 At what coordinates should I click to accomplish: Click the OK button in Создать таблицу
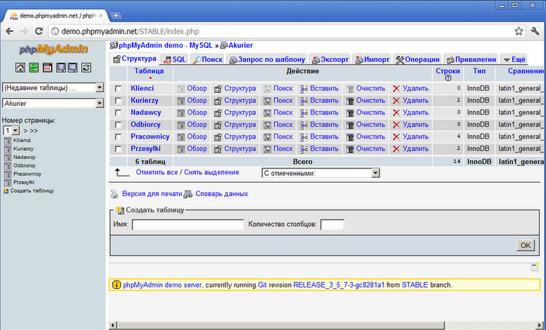[x=526, y=245]
